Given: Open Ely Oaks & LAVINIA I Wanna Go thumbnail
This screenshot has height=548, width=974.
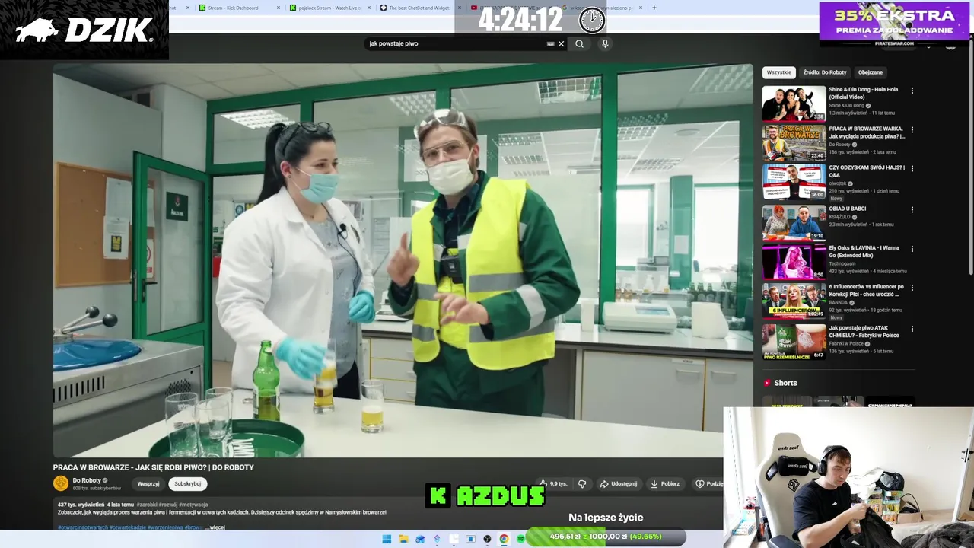Looking at the screenshot, I should (x=794, y=262).
